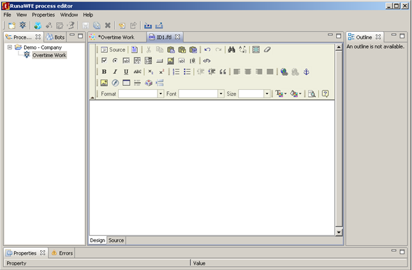Toggle the Source view button in toolbar

[113, 50]
